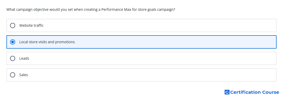
Task: Click the "Website traffic" answer label
Action: [x=31, y=25]
